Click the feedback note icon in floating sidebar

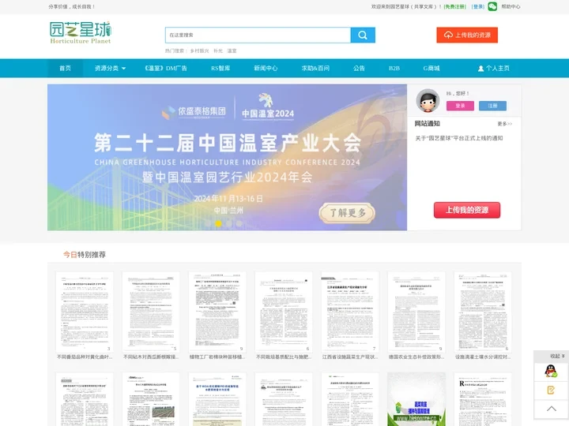(551, 390)
